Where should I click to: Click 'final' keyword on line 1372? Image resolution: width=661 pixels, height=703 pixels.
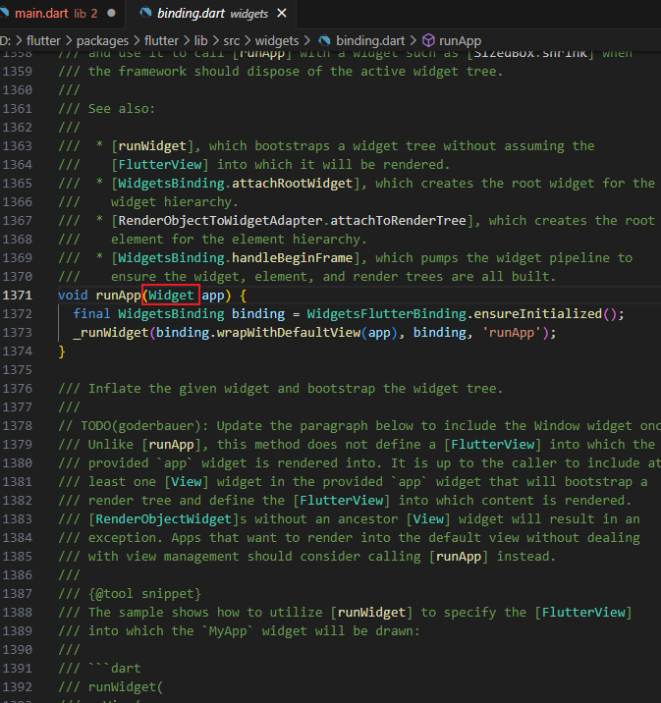[91, 314]
